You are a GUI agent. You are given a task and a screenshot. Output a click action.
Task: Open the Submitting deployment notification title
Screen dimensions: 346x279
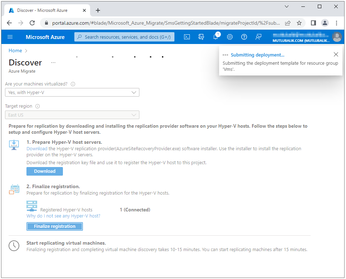point(257,55)
